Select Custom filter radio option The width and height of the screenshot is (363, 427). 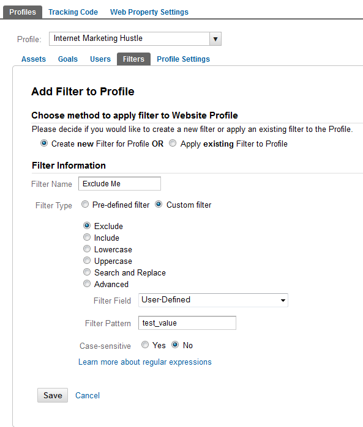159,204
